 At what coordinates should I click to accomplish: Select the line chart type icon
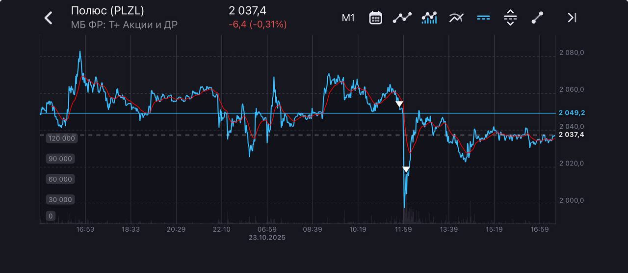pos(402,18)
